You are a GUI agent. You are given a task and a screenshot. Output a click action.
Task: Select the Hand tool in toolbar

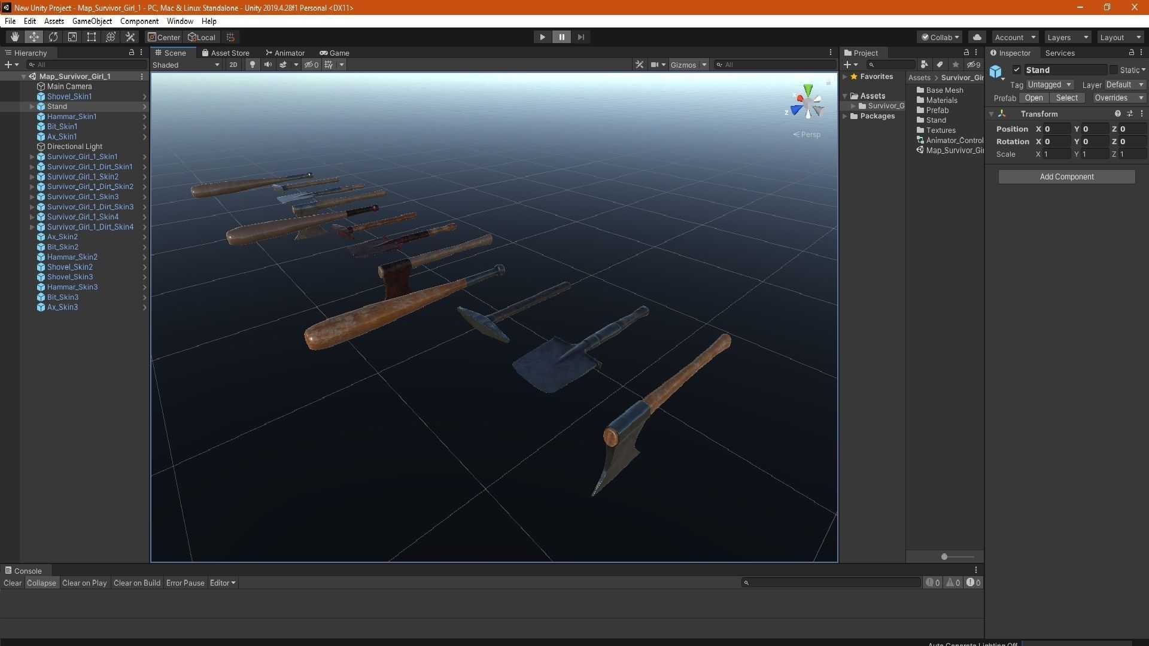[x=14, y=37]
